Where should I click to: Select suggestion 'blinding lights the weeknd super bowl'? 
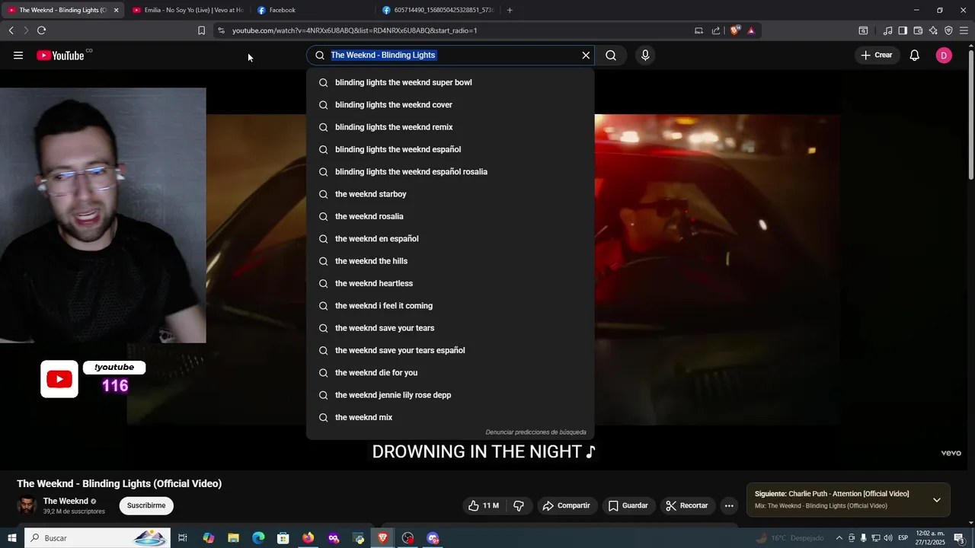tap(450, 82)
